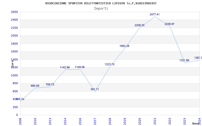Click the 1600 y-axis value
This screenshot has width=202, height=126.
[14, 52]
